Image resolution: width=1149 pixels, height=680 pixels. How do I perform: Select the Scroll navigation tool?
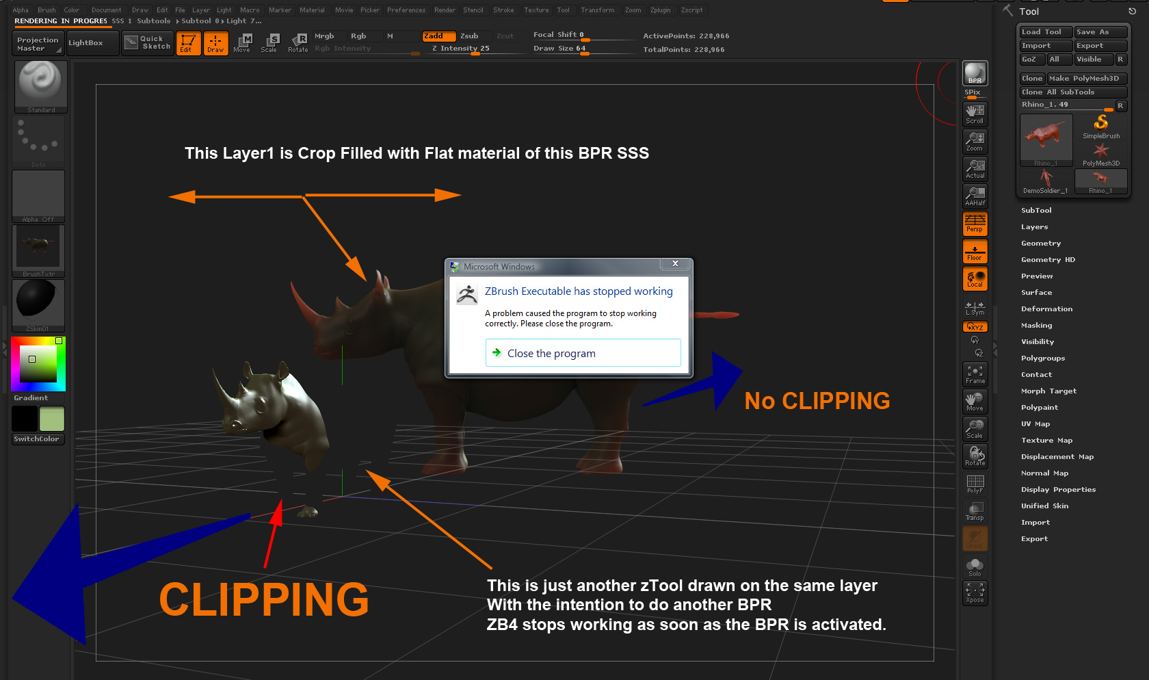[x=974, y=114]
